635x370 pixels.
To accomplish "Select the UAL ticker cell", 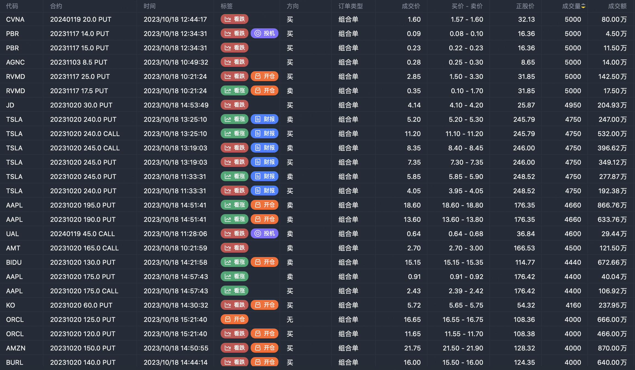I will tap(13, 234).
